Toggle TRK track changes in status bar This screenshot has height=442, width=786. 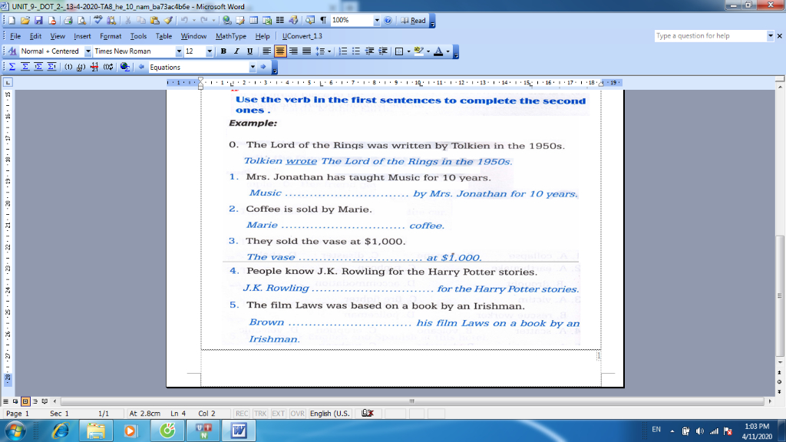click(x=259, y=414)
